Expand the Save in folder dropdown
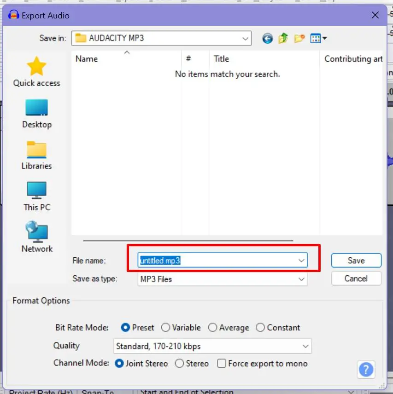The image size is (393, 394). pyautogui.click(x=161, y=38)
